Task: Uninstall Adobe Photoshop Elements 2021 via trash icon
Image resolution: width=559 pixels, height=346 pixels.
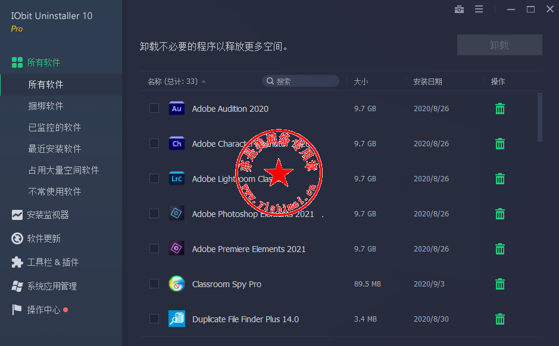Action: click(x=500, y=213)
